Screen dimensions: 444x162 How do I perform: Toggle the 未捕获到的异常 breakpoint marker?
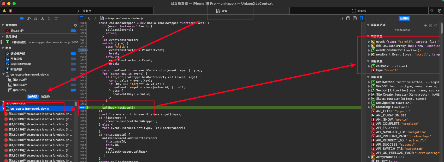73,64
